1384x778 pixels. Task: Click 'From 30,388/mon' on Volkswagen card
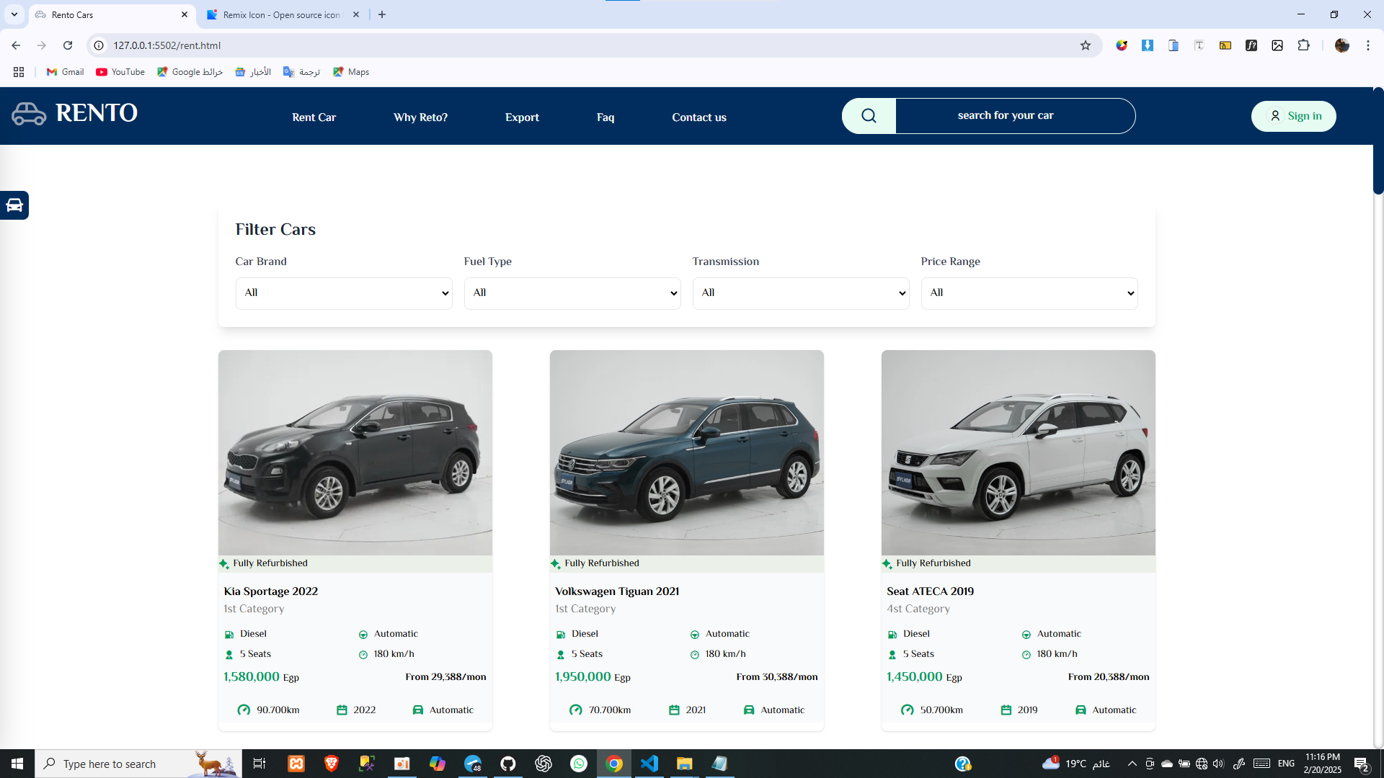tap(777, 677)
